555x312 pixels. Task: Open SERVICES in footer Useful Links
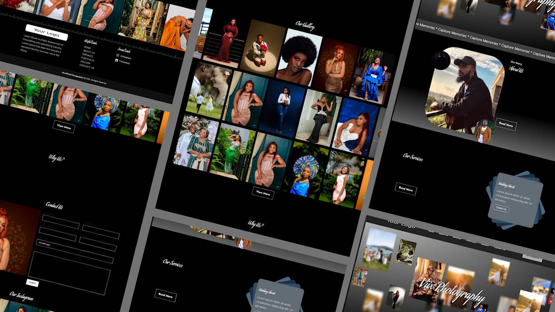pos(87,56)
